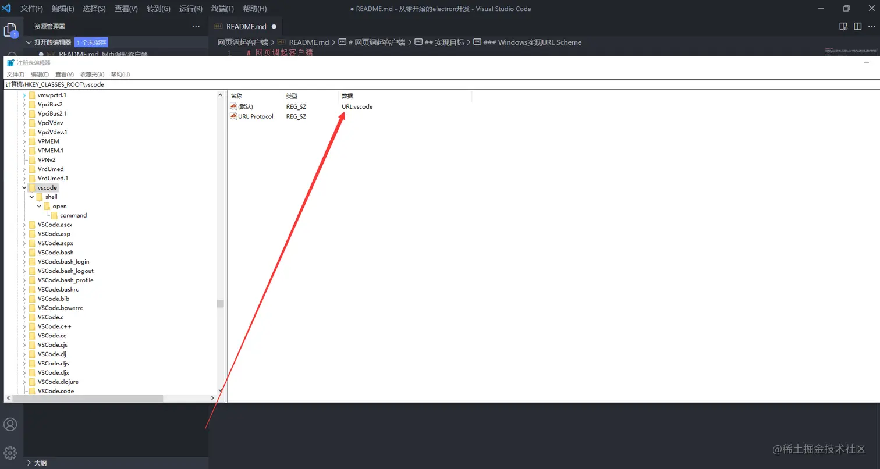Open the Accounts icon in VS Code activity bar

click(10, 424)
